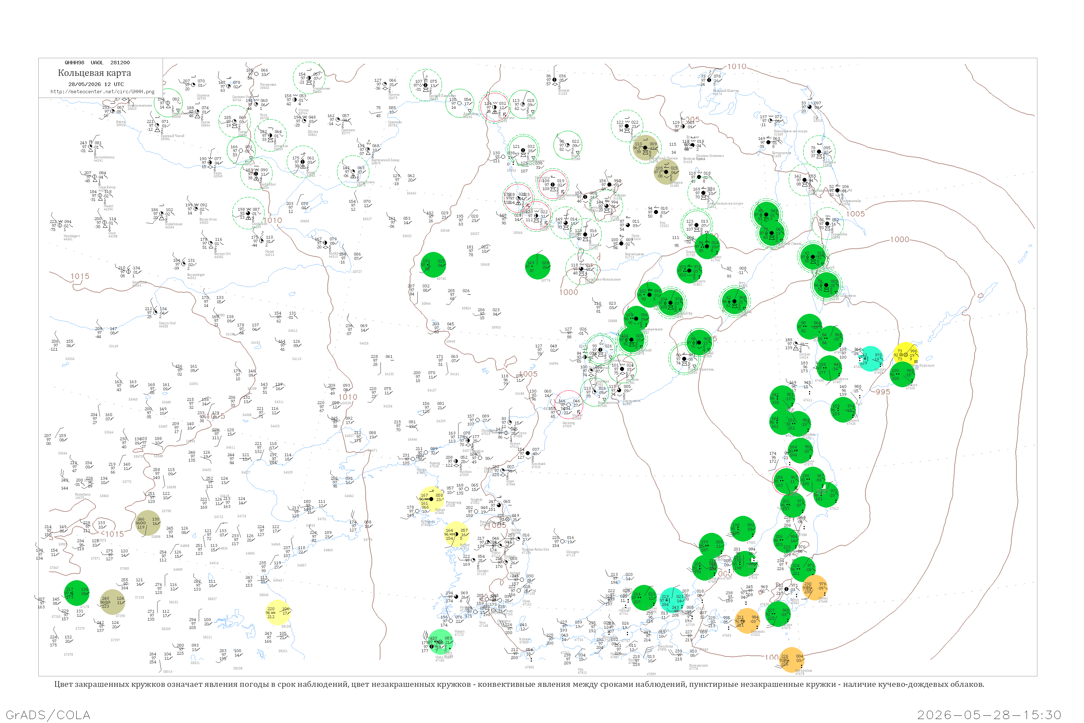1084x723 pixels.
Task: Click the station label "Wando 47170"
Action: pyautogui.click(x=460, y=633)
